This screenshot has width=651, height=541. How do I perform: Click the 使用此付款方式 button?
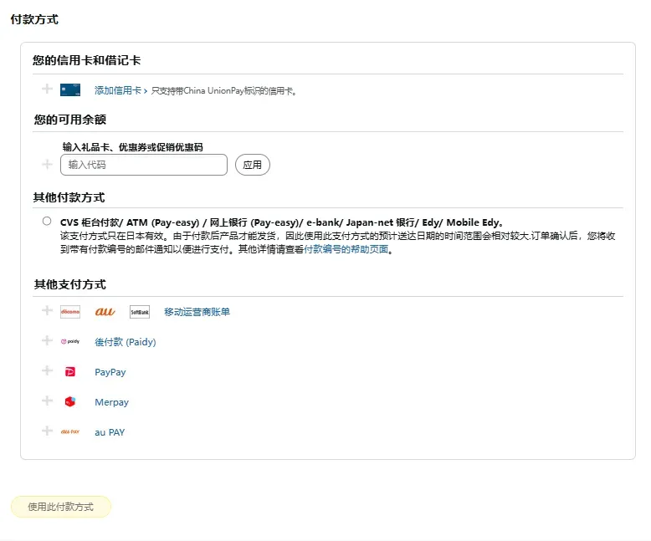coord(61,507)
